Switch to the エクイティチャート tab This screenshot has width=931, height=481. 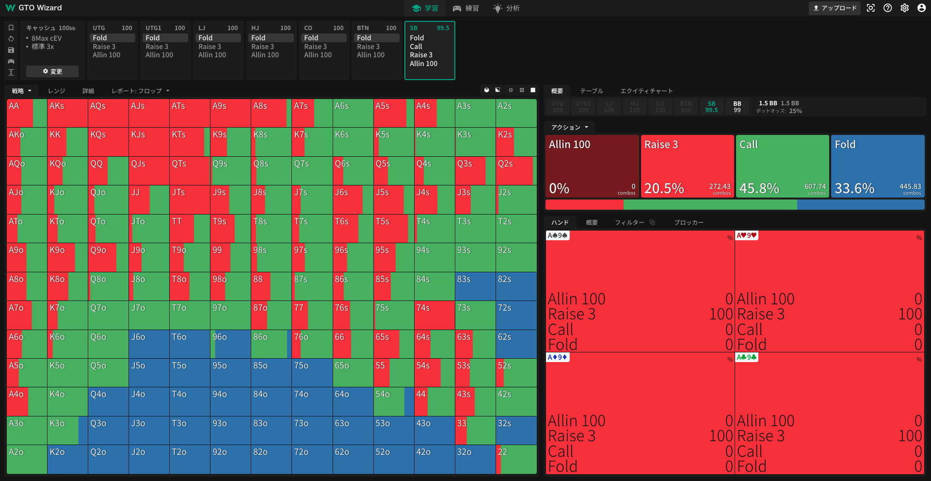click(x=646, y=91)
